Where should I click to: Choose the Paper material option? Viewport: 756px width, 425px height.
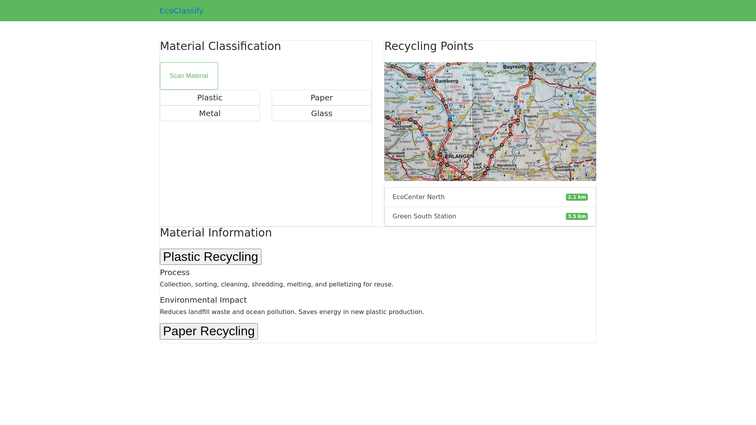pyautogui.click(x=321, y=98)
